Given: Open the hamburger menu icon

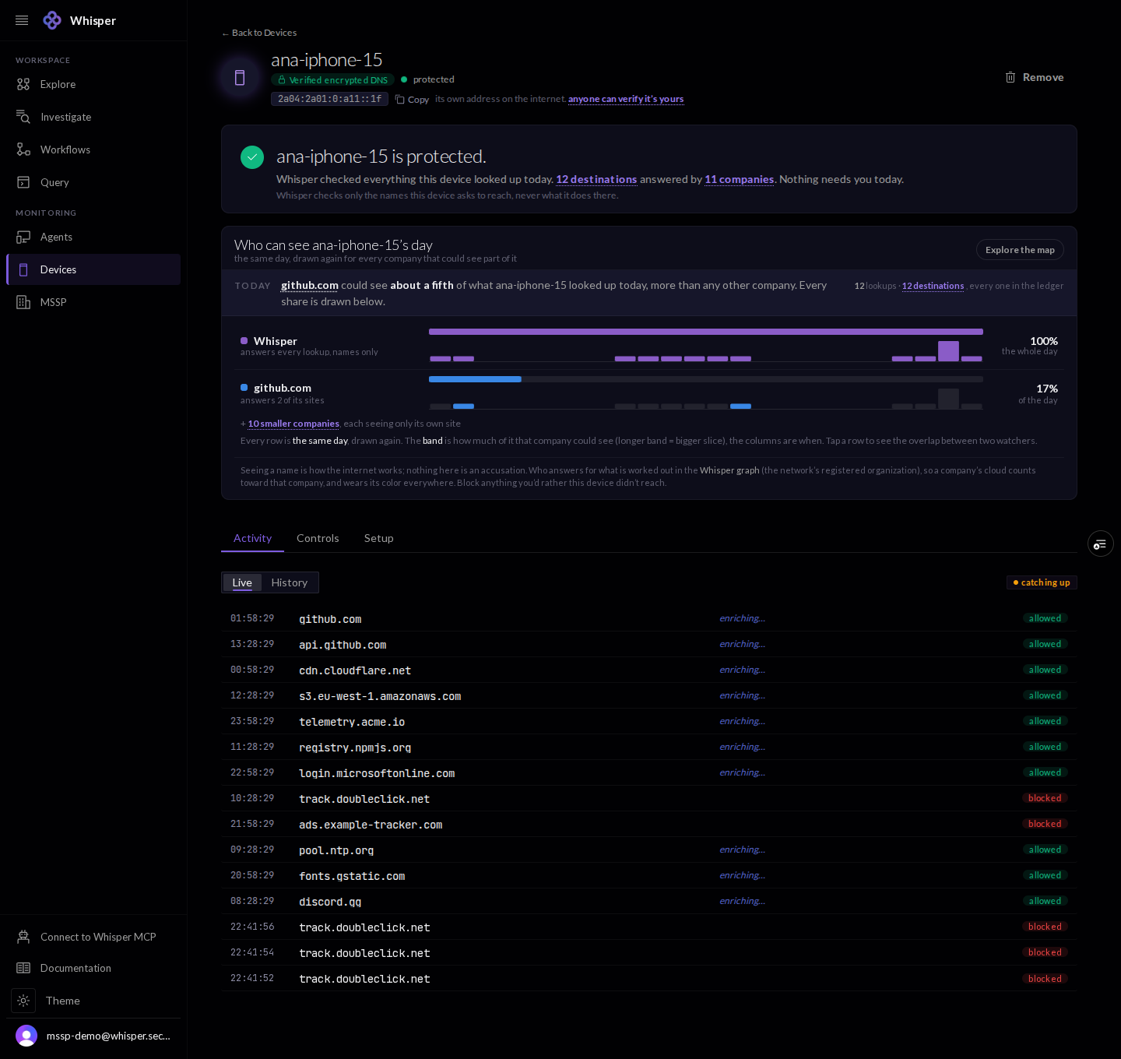Looking at the screenshot, I should point(22,20).
